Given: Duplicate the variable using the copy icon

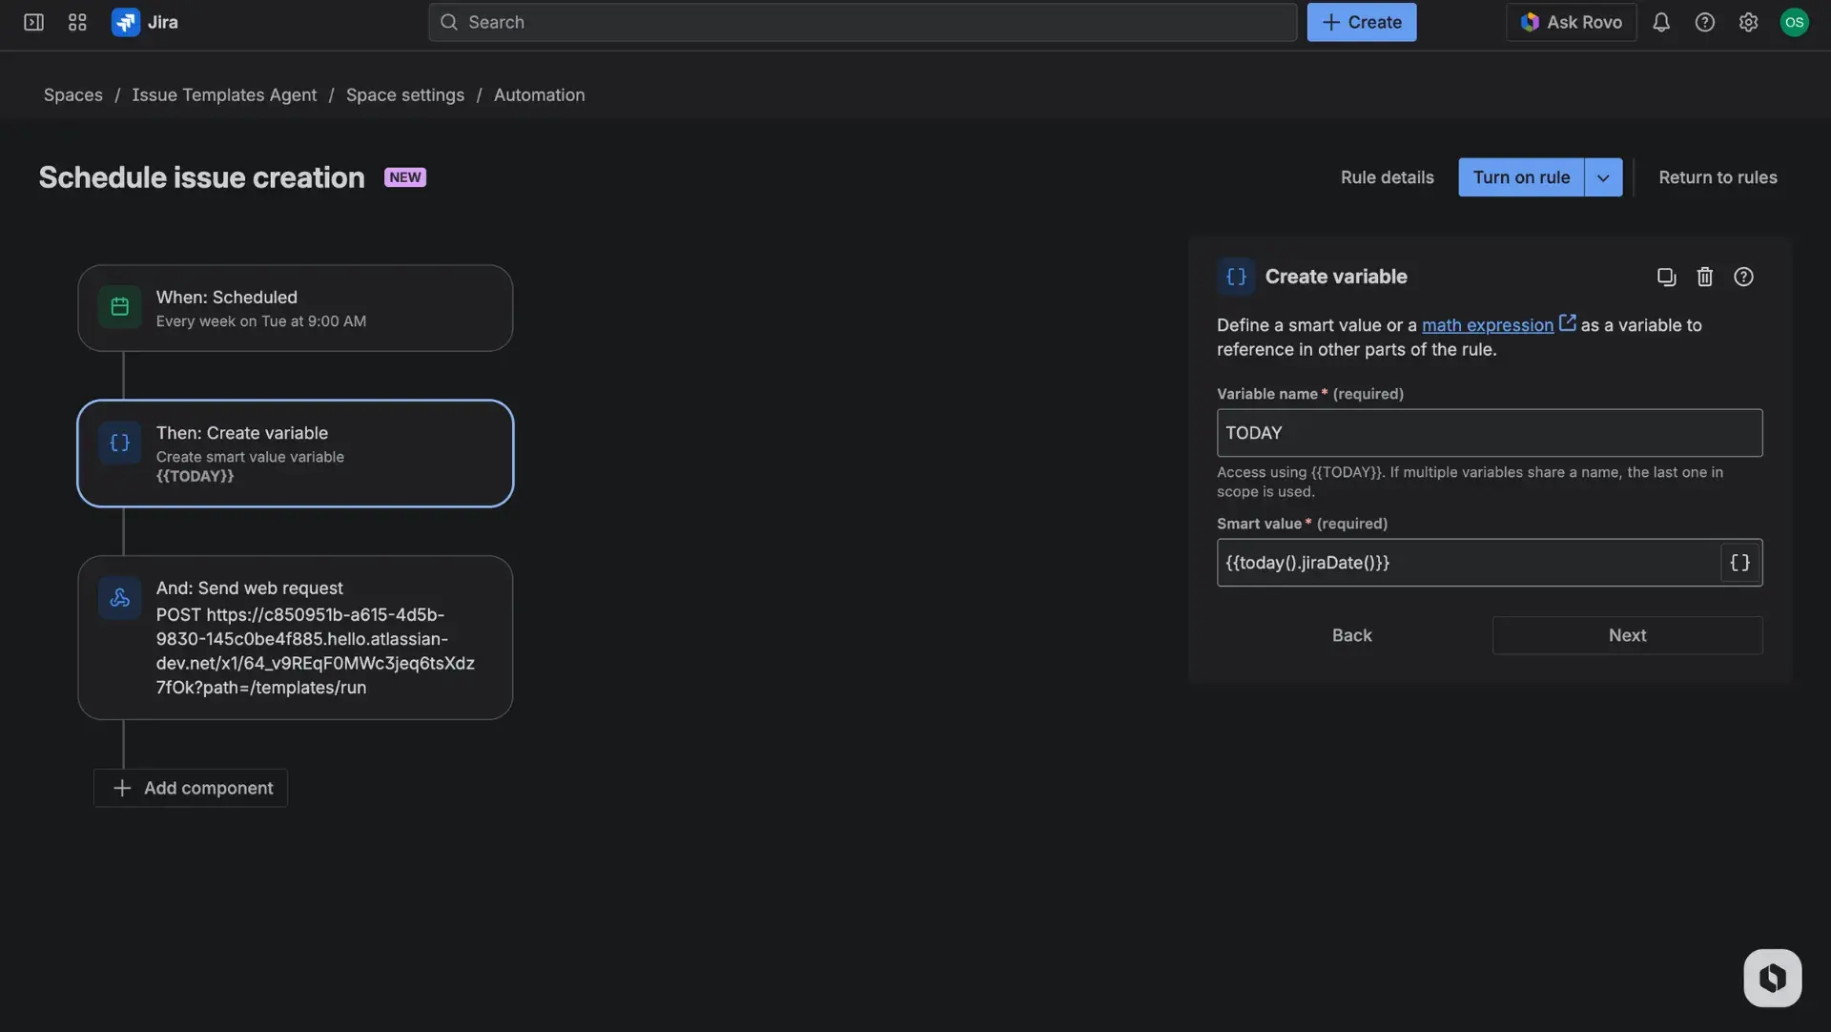Looking at the screenshot, I should 1666,277.
